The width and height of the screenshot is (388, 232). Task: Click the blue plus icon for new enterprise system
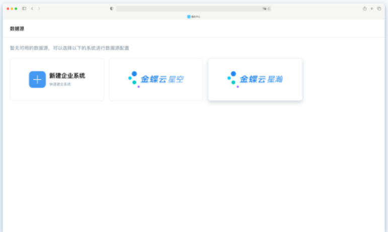[37, 79]
